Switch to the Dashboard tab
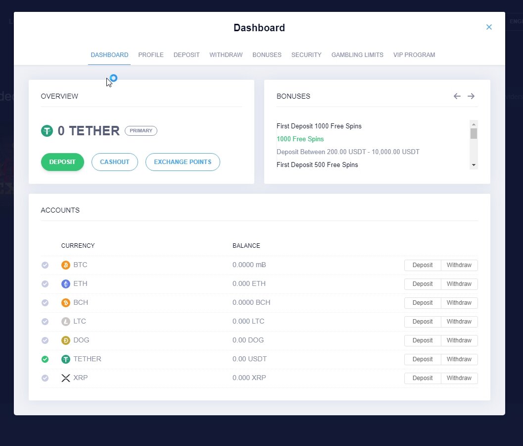 pyautogui.click(x=109, y=55)
